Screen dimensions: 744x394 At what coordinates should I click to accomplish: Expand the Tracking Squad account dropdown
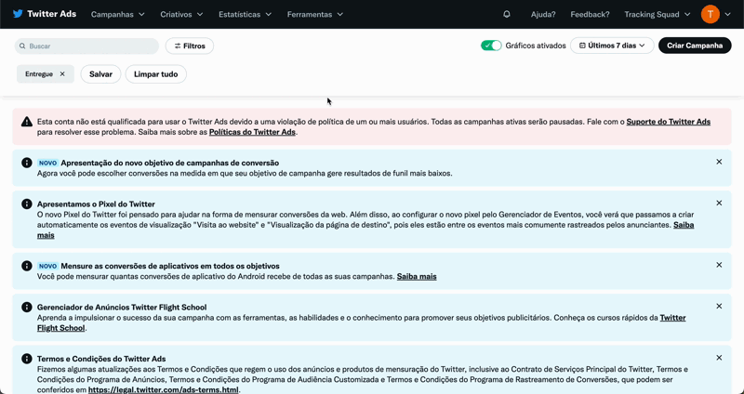click(658, 14)
